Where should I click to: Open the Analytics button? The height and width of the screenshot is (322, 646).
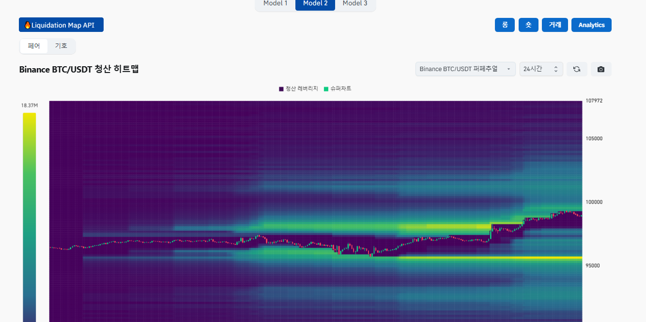(591, 25)
